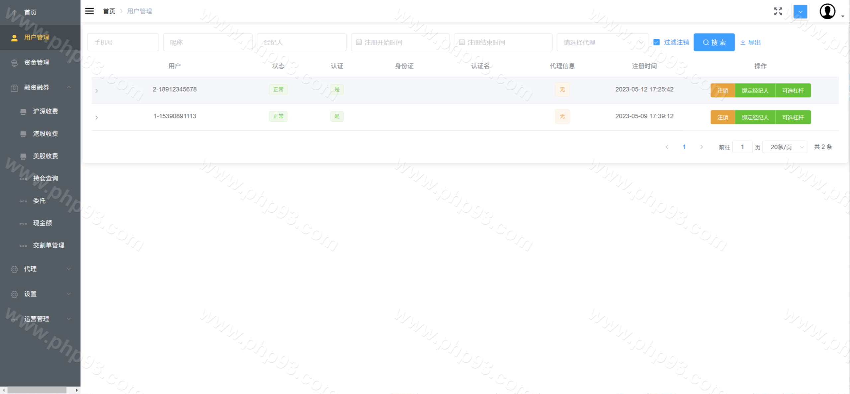Click the hamburger menu collapse icon

point(89,11)
